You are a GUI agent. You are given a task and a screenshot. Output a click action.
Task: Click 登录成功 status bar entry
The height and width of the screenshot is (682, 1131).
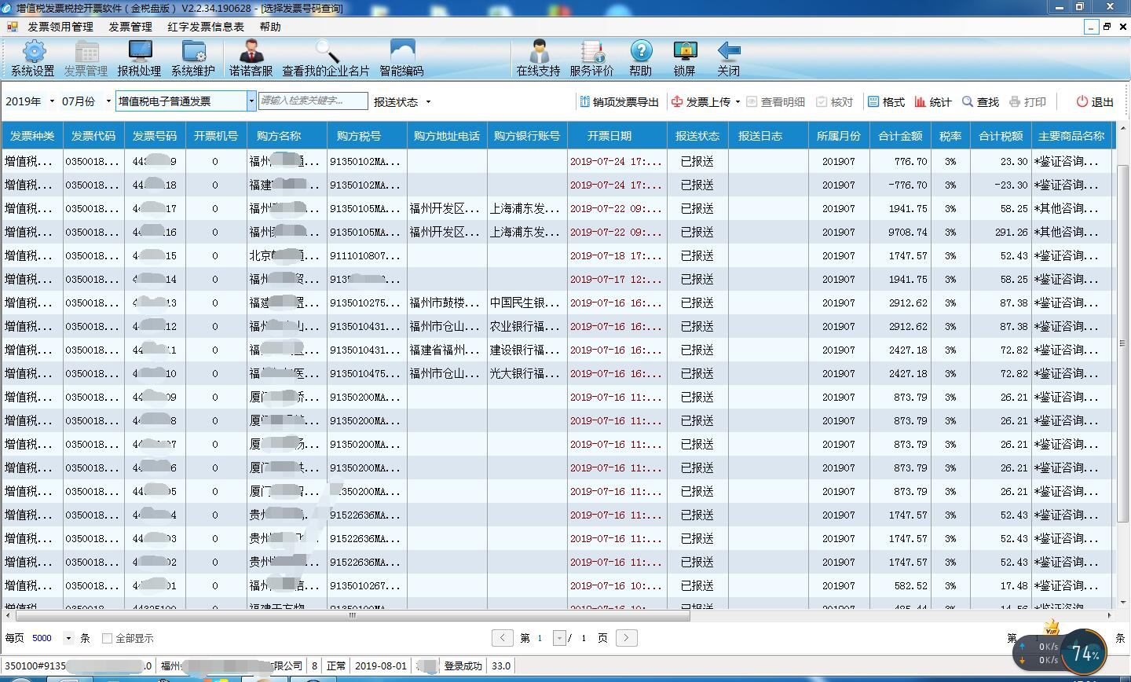(x=463, y=665)
